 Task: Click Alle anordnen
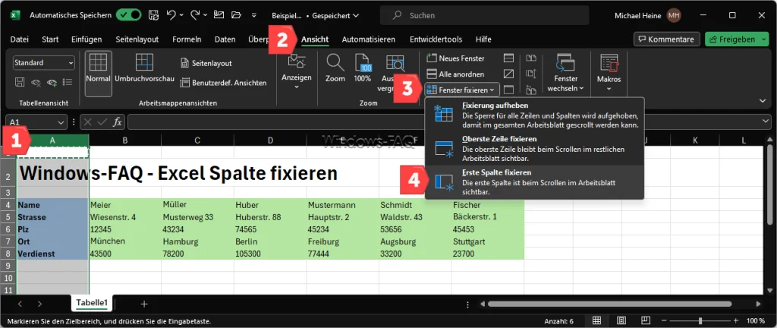pos(455,74)
